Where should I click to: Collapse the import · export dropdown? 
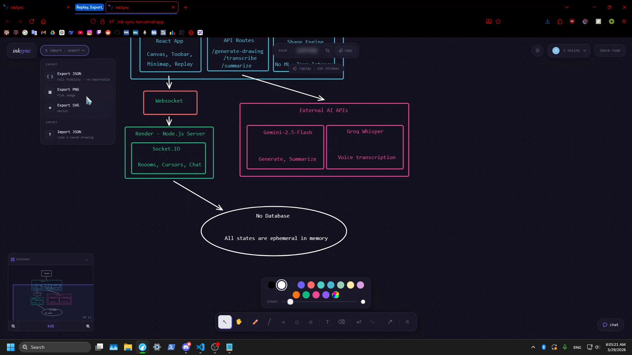(65, 51)
